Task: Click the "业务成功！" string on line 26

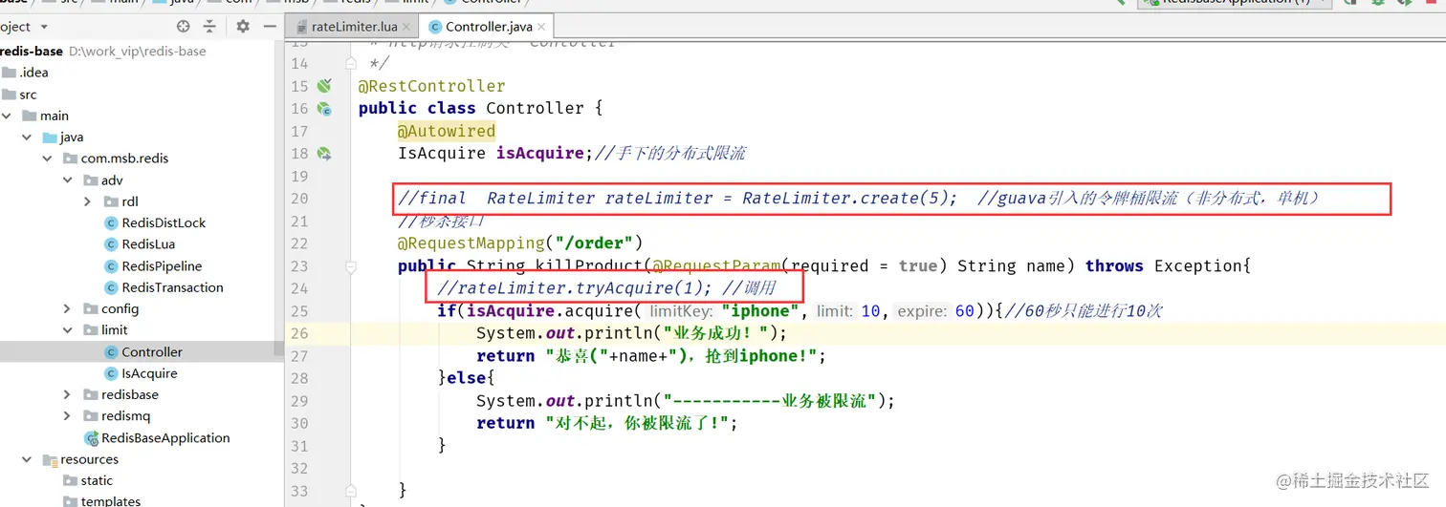Action: click(x=722, y=333)
